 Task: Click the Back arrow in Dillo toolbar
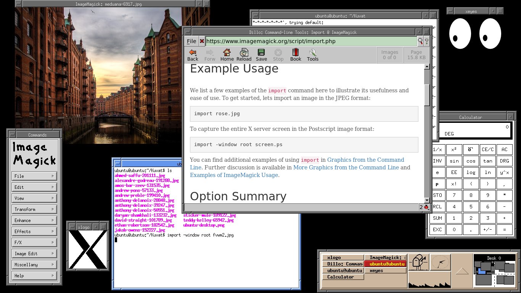193,55
